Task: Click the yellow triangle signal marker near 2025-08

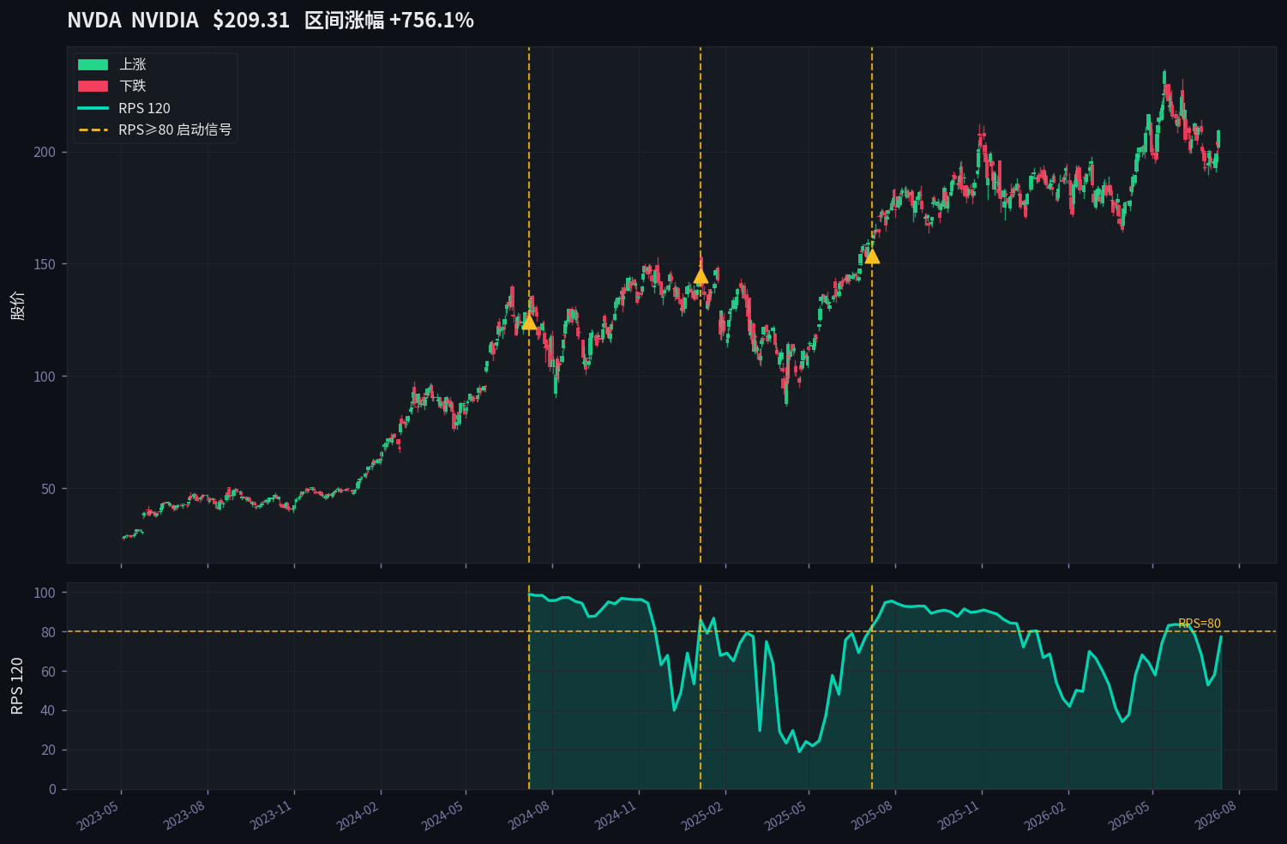Action: 872,256
